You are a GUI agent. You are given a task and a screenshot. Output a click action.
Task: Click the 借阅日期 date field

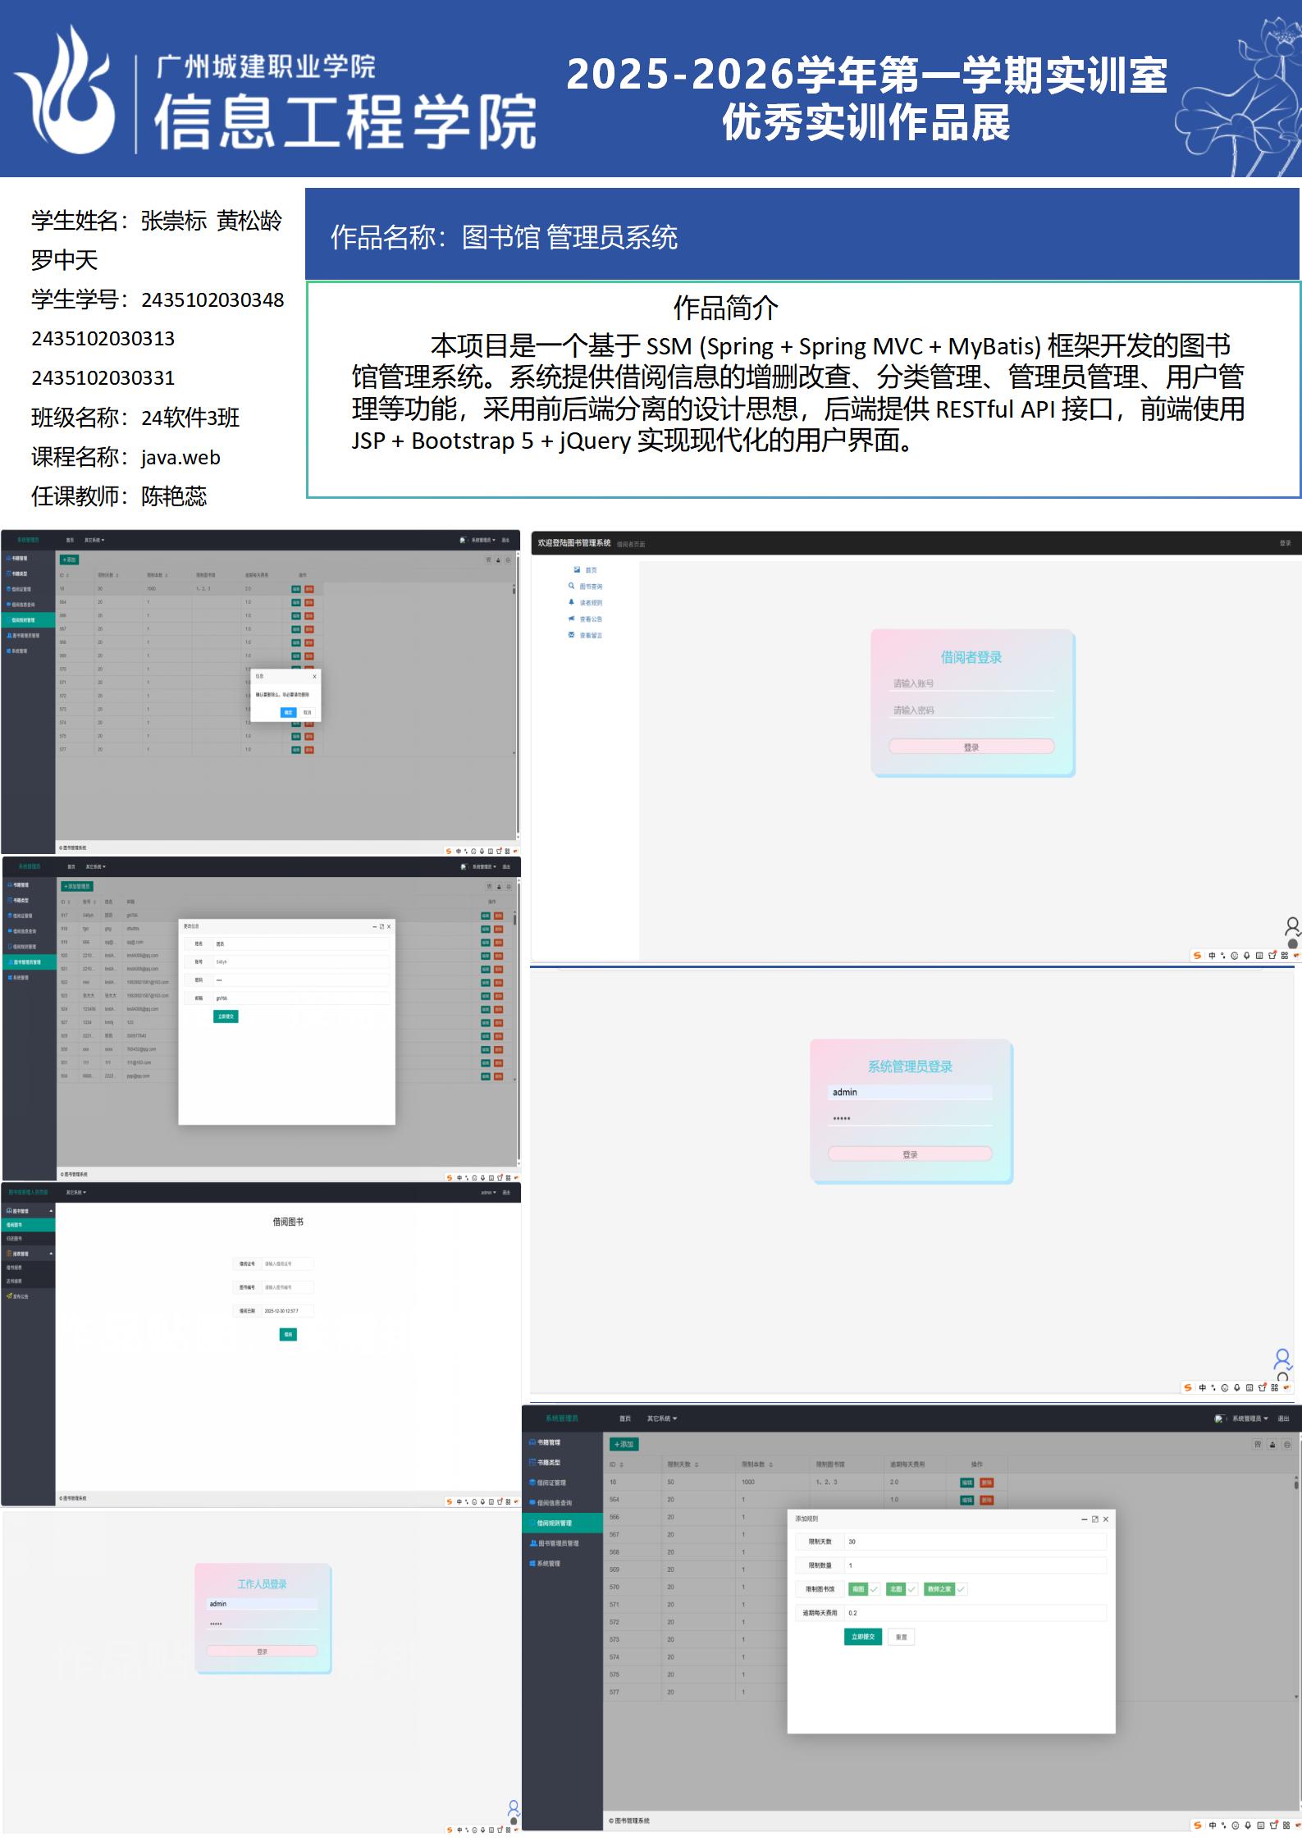pos(287,1311)
